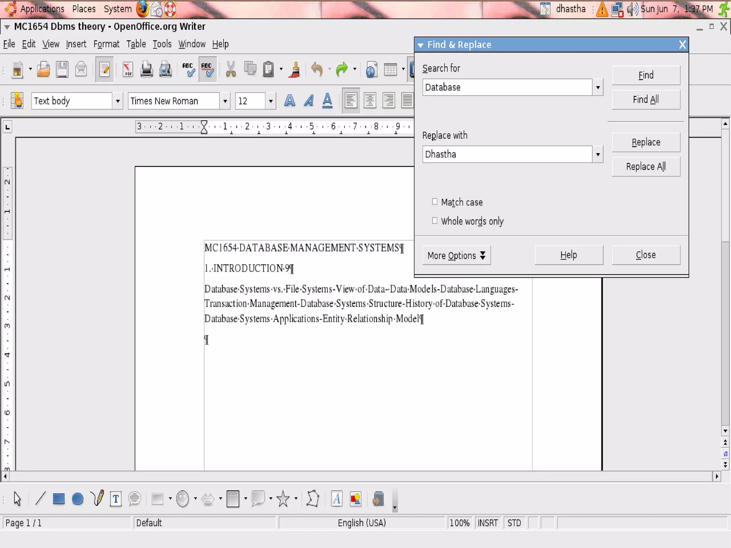Viewport: 731px width, 548px height.
Task: Click the Search for text field
Action: 507,87
